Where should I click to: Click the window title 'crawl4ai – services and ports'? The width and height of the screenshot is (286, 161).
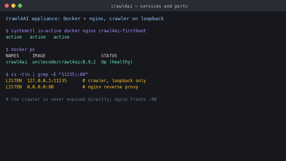click(x=149, y=6)
